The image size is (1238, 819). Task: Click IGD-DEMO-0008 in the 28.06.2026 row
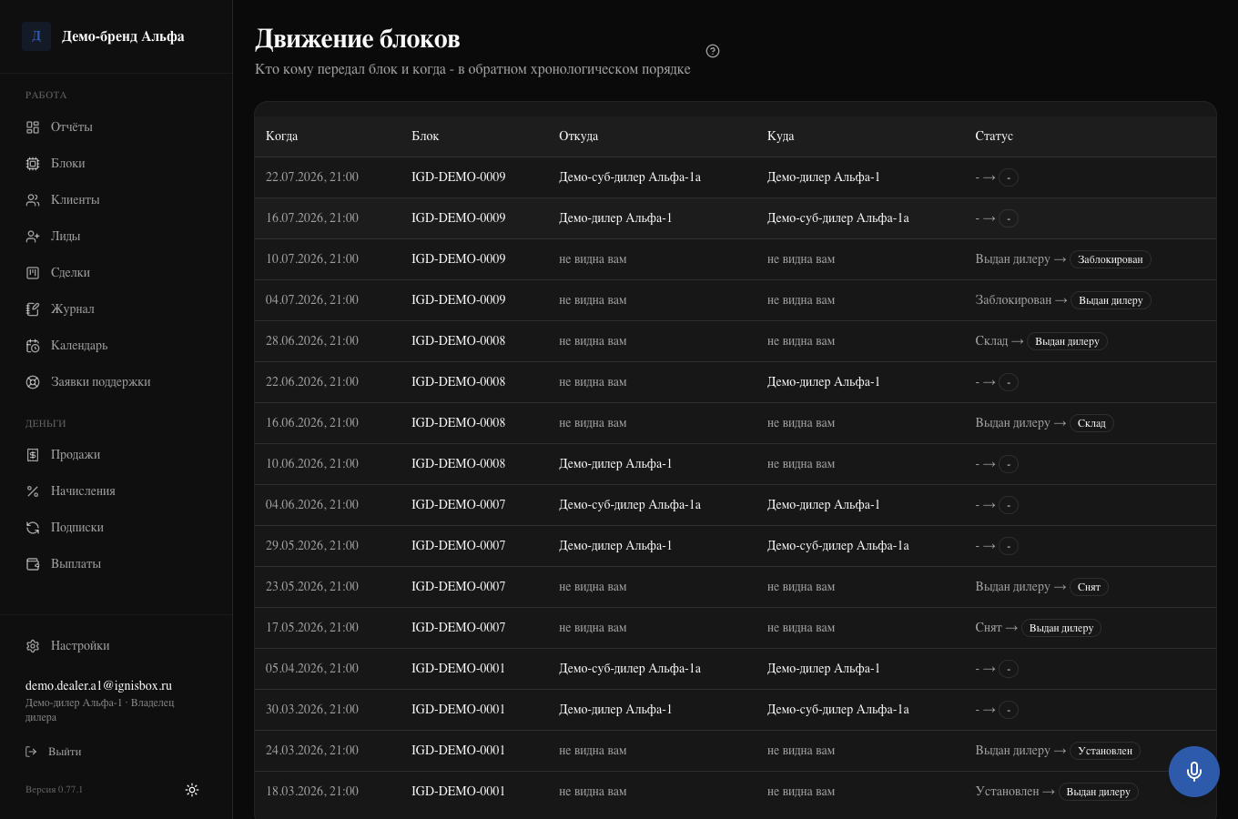point(458,341)
